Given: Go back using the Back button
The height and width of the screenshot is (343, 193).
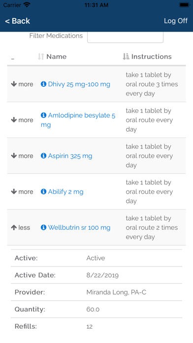Looking at the screenshot, I should pos(18,21).
